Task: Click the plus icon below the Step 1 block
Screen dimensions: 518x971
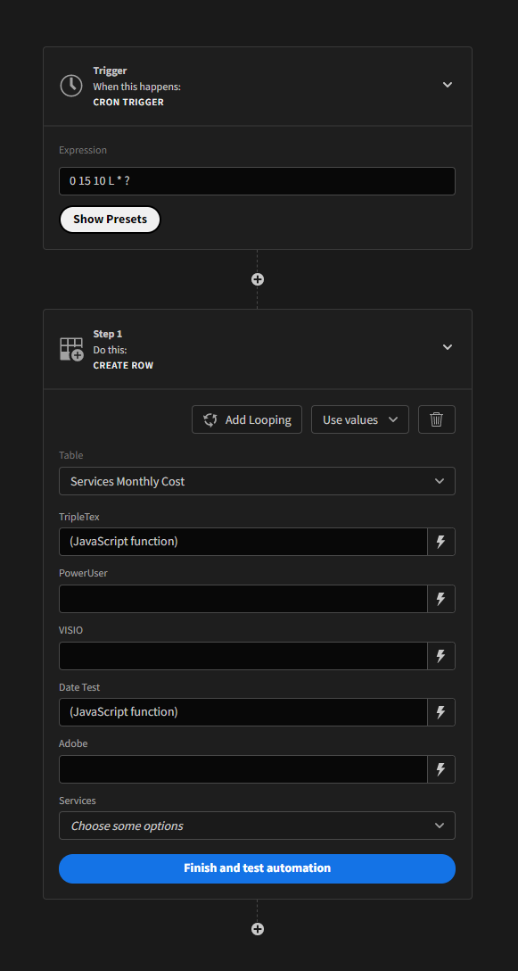Action: (257, 929)
